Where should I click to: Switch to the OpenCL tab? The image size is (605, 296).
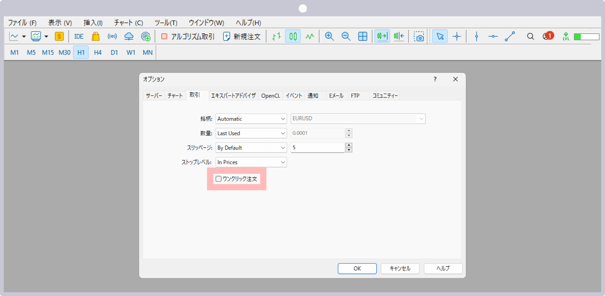pyautogui.click(x=271, y=96)
